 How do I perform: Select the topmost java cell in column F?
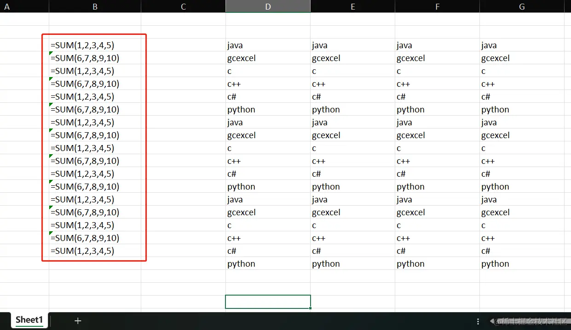[437, 45]
